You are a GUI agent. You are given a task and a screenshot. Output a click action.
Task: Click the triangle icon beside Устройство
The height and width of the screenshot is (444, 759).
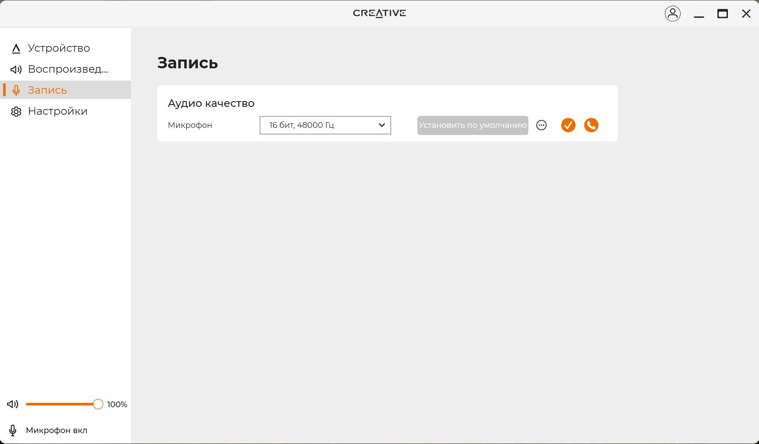tap(16, 49)
